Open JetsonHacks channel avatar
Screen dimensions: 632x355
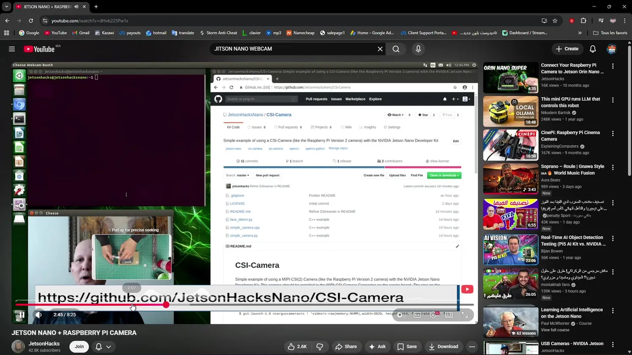pos(18,347)
